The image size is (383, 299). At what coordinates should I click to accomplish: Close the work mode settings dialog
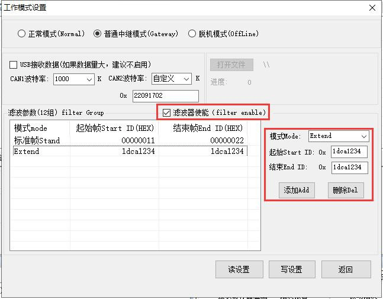372,8
